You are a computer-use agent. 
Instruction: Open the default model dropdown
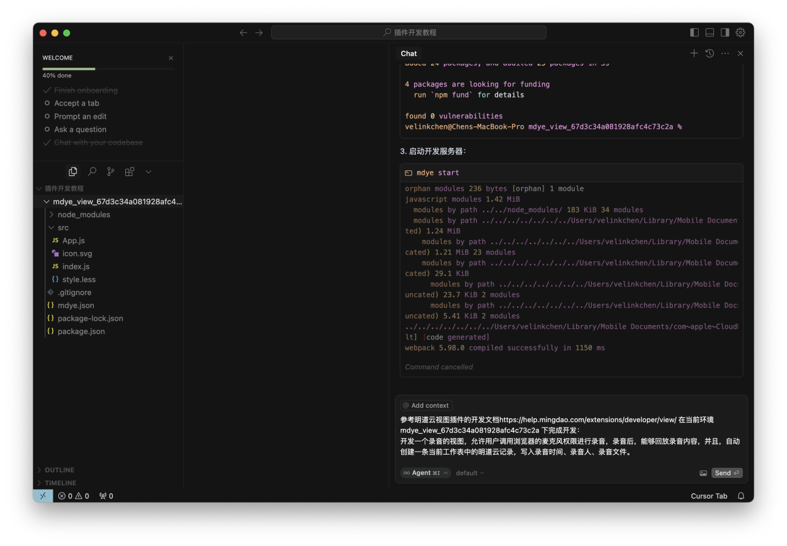coord(470,473)
